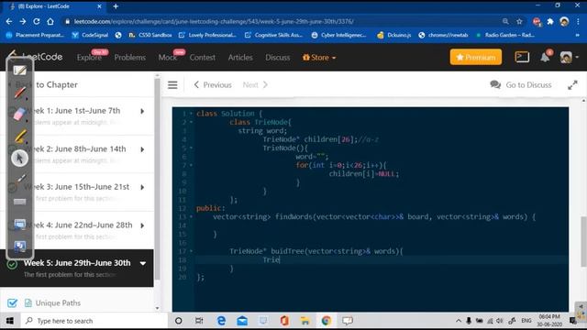587x330 pixels.
Task: Click the browser address bar URL
Action: 214,22
